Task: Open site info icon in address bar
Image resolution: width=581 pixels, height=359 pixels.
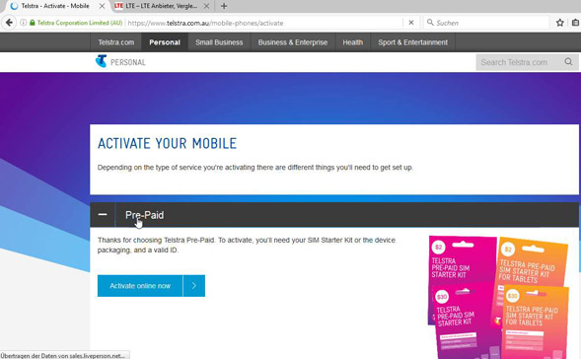Action: (23, 23)
